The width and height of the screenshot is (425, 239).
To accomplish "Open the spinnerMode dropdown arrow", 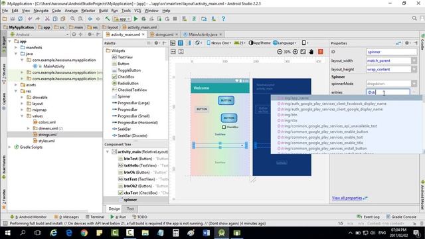I will tap(414, 84).
